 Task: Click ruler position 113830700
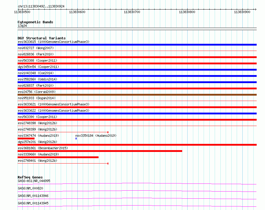[x=132, y=12]
